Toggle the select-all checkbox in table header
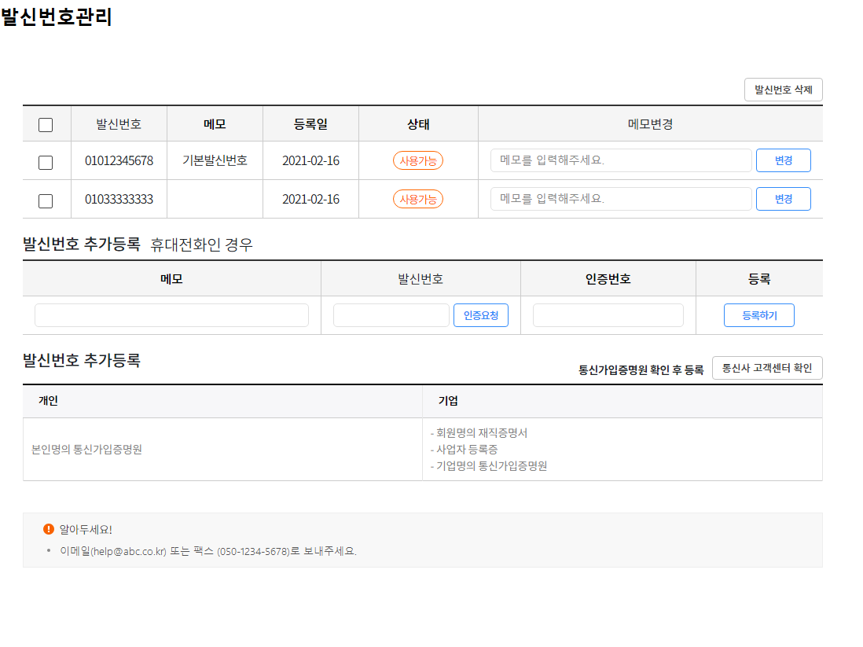This screenshot has width=863, height=647. point(46,124)
